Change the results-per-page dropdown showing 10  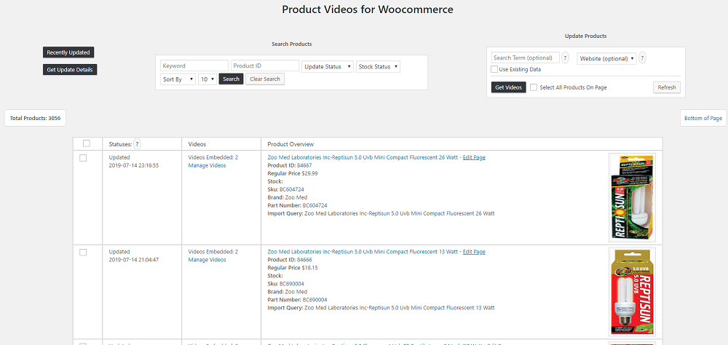[x=207, y=79]
